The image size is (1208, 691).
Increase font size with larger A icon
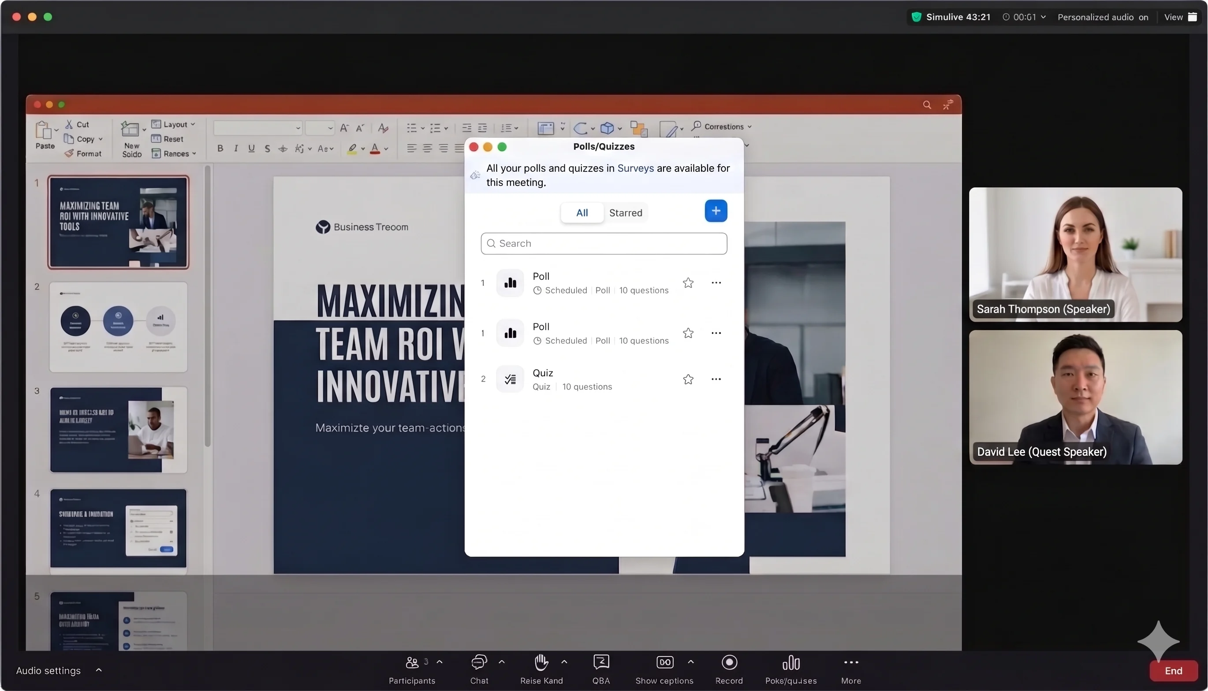(345, 128)
